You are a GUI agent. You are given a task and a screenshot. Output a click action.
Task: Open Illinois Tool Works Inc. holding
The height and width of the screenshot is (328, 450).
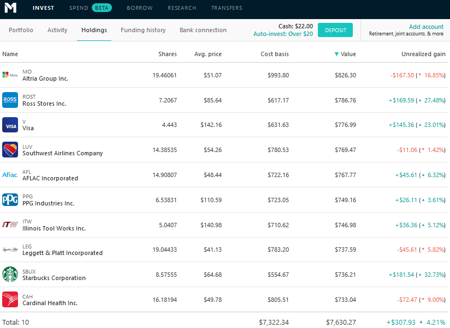(x=54, y=228)
